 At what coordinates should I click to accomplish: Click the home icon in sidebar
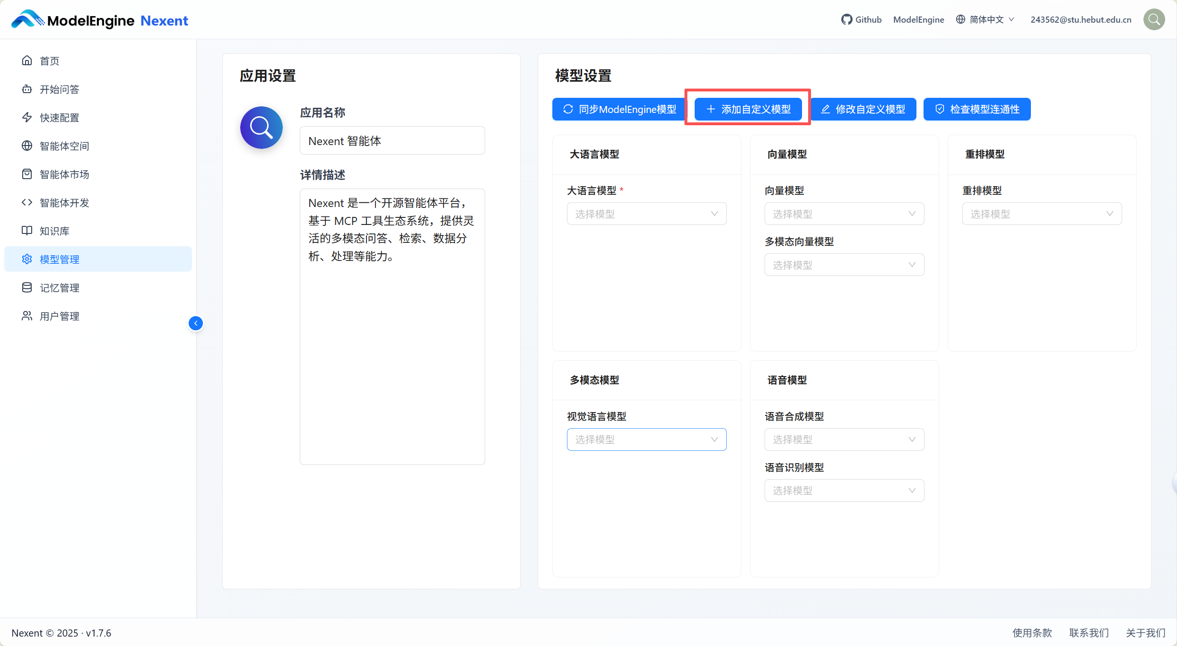tap(27, 60)
